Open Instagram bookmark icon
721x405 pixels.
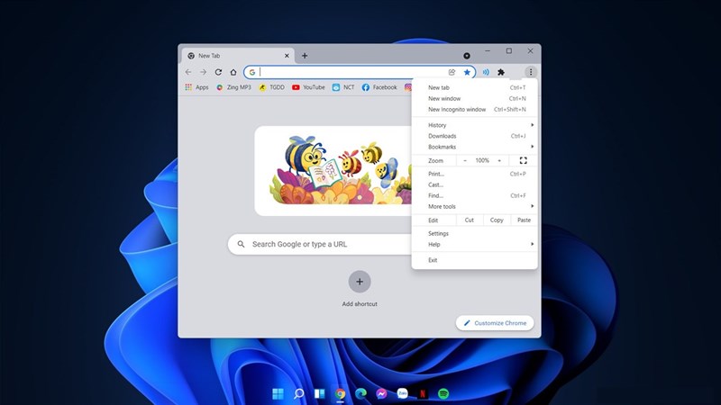(407, 87)
